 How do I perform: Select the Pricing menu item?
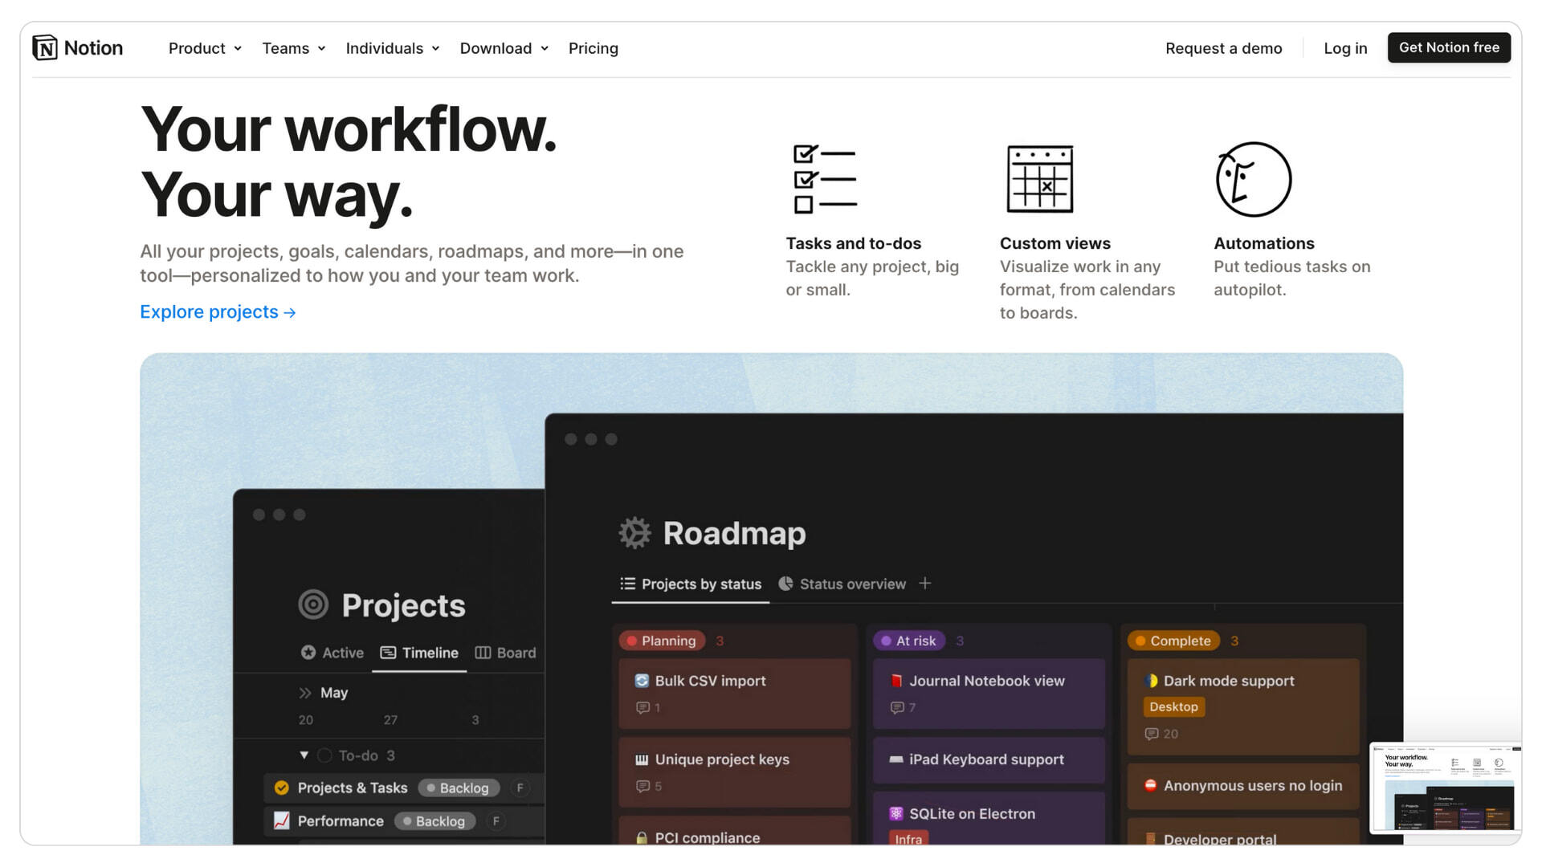point(594,48)
